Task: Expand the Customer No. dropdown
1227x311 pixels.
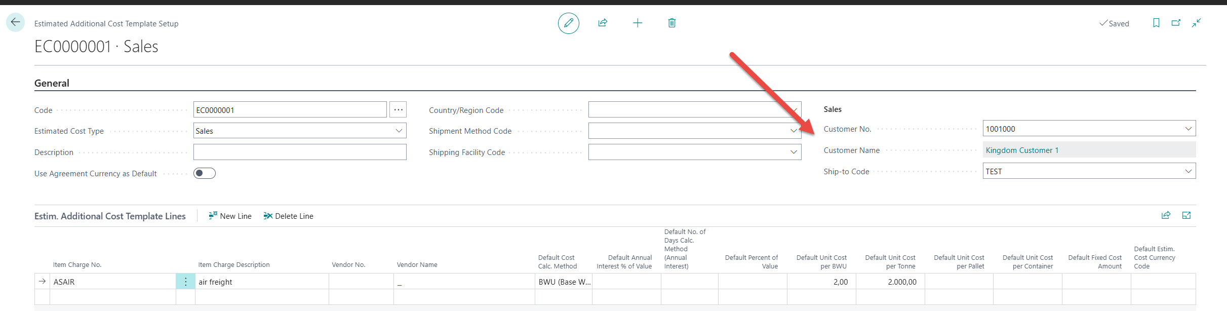Action: (x=1188, y=129)
